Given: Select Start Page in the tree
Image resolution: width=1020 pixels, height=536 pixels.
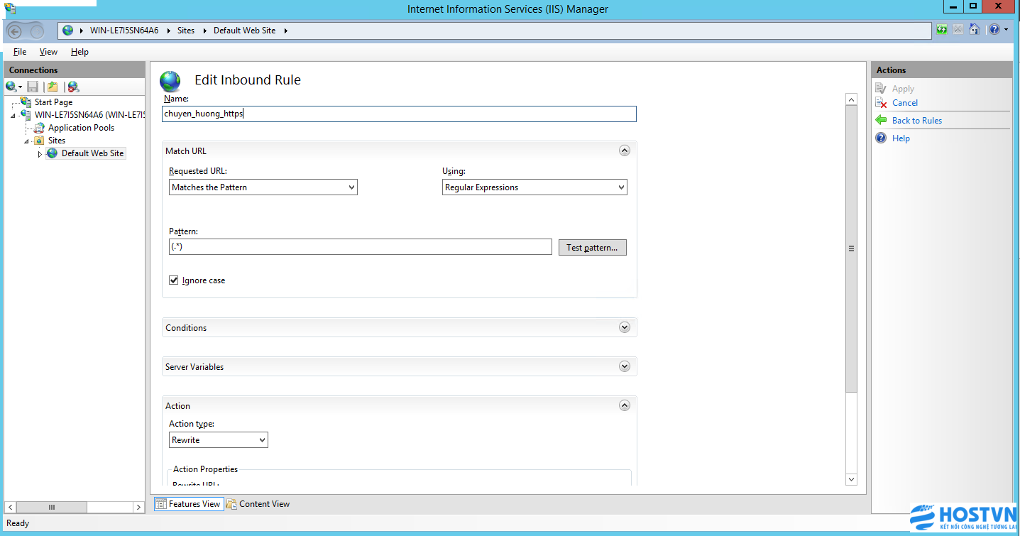Looking at the screenshot, I should point(53,102).
